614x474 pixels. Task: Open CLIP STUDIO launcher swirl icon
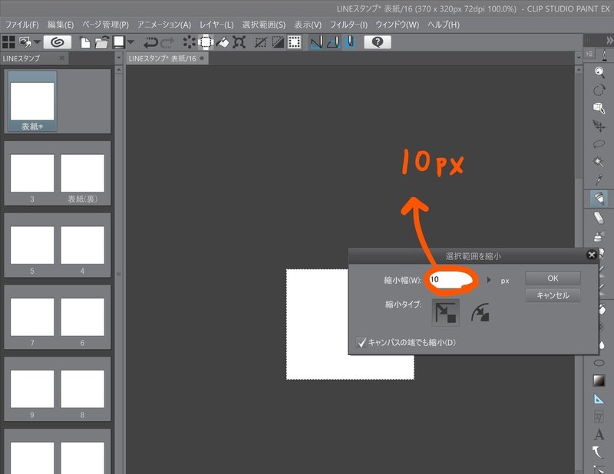57,42
